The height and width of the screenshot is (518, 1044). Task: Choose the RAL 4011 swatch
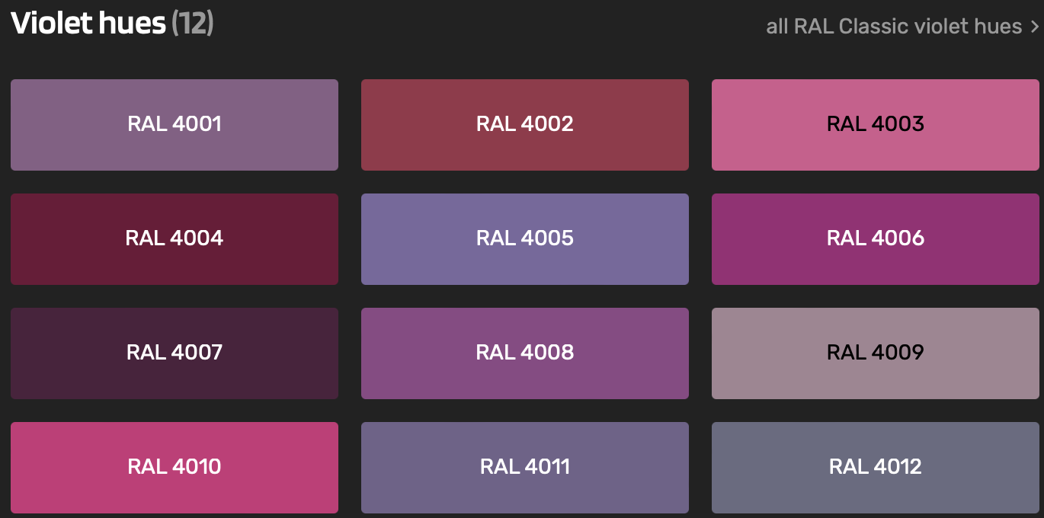pyautogui.click(x=524, y=468)
